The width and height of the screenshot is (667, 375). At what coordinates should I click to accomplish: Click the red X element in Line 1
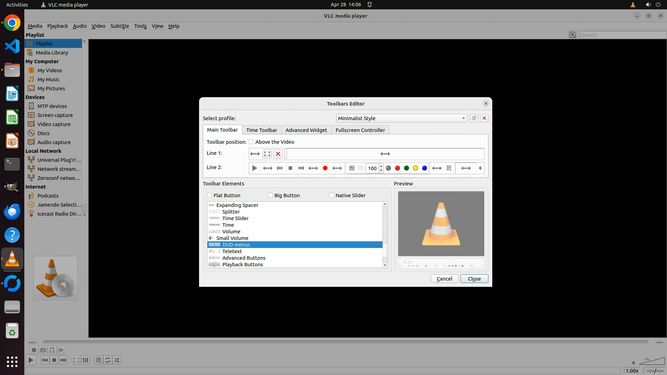coord(278,154)
